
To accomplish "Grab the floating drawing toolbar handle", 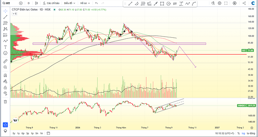I will click(125, 4).
